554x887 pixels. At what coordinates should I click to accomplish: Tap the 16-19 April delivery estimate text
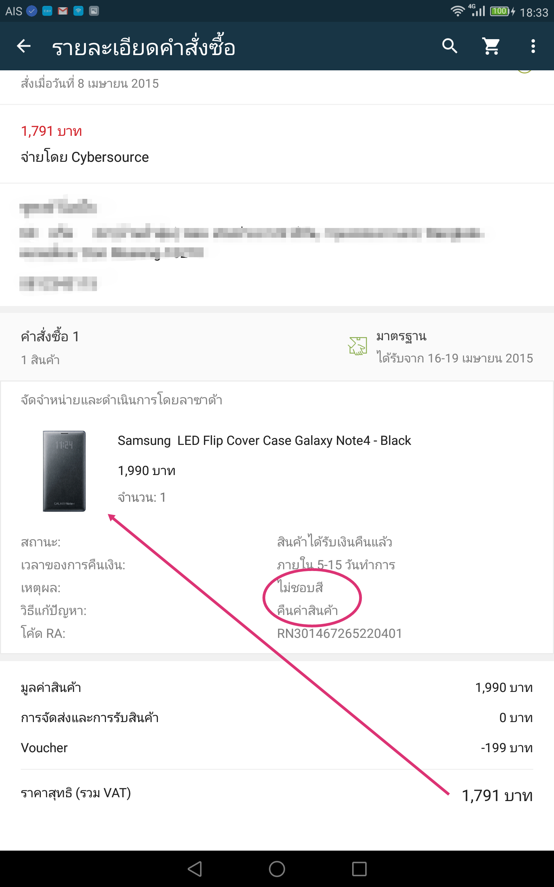point(455,358)
